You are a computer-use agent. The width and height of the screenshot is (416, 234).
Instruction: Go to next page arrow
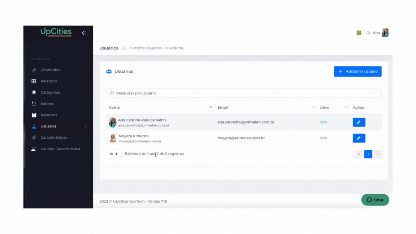(x=377, y=154)
